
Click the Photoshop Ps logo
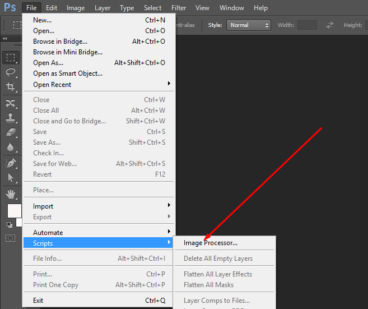pyautogui.click(x=10, y=7)
